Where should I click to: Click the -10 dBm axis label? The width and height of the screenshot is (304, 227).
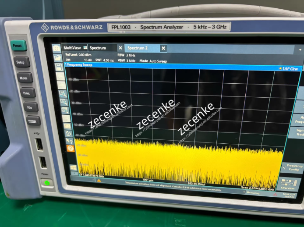click(73, 79)
